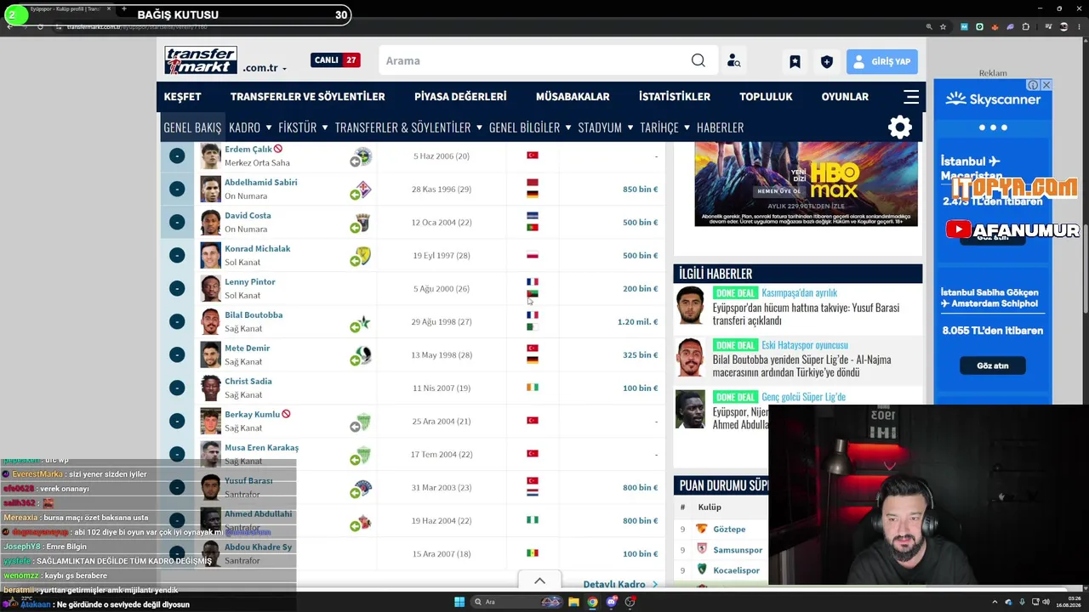The height and width of the screenshot is (612, 1089).
Task: Open the settings gear on club sub-navigation
Action: tap(900, 127)
